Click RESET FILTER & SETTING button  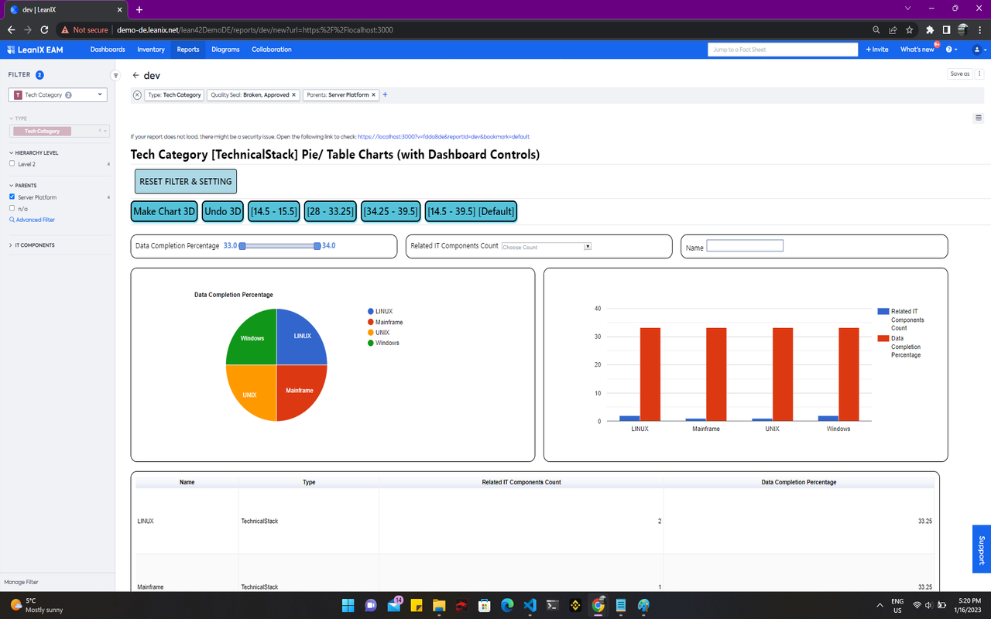pos(186,182)
